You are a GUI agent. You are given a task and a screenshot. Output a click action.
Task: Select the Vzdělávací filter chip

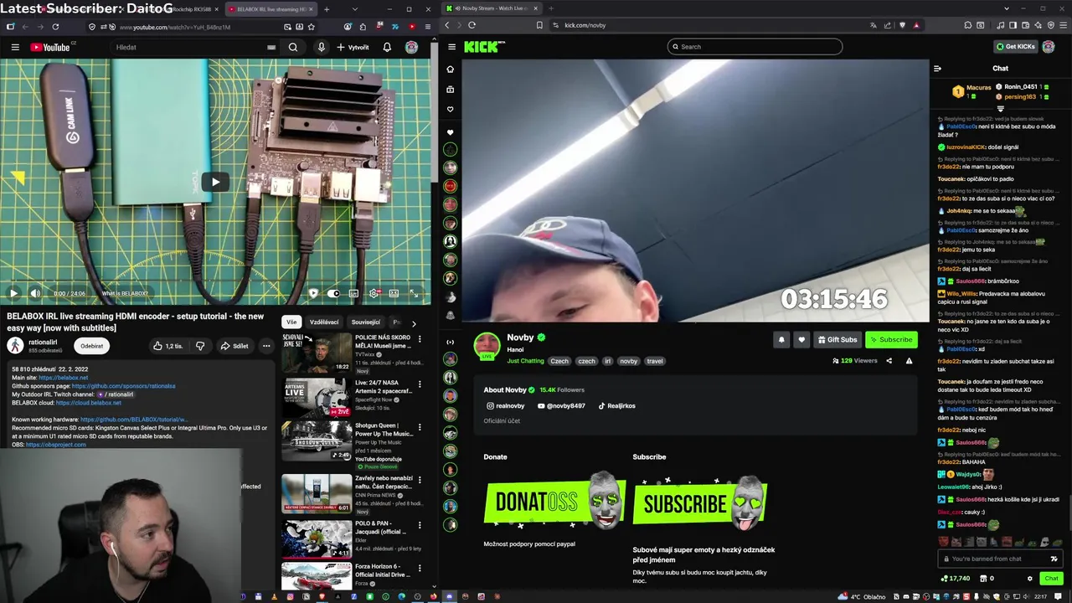pyautogui.click(x=324, y=322)
